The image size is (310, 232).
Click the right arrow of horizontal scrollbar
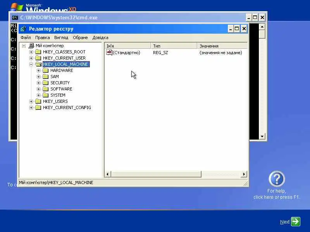click(244, 174)
